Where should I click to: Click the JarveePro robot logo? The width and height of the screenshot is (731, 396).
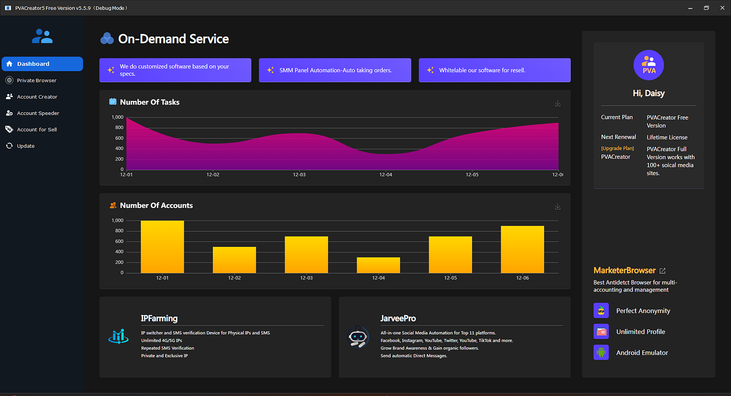pyautogui.click(x=359, y=336)
